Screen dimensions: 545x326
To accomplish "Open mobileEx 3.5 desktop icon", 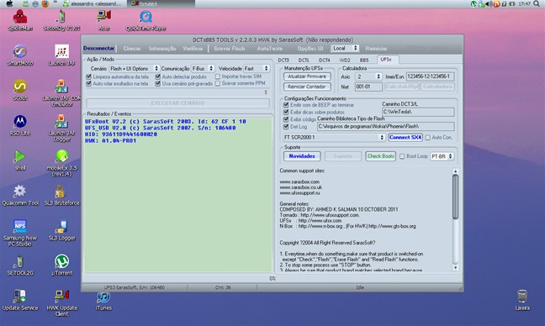I will 61,163.
